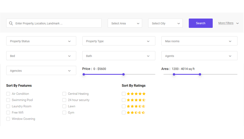Viewport: 244px width, 139px height.
Task: Click the chevron next to More Filters
Action: (x=238, y=23)
